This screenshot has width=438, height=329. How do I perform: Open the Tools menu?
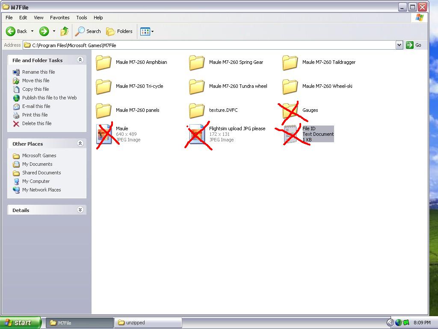[82, 17]
